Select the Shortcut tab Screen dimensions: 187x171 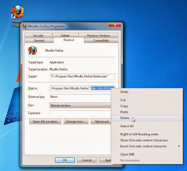(69, 40)
